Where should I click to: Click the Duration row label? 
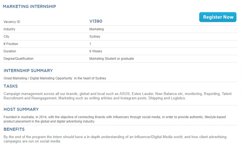point(10,51)
